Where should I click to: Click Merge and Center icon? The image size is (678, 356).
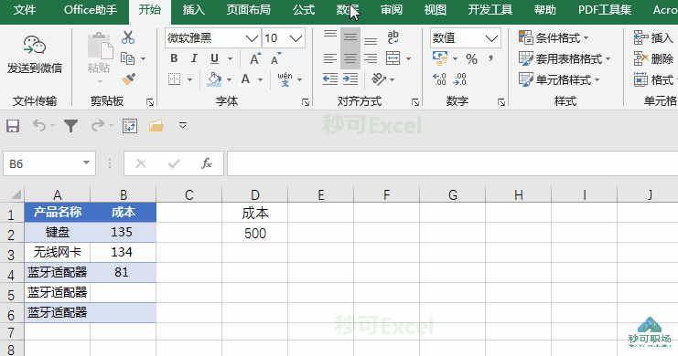[393, 58]
